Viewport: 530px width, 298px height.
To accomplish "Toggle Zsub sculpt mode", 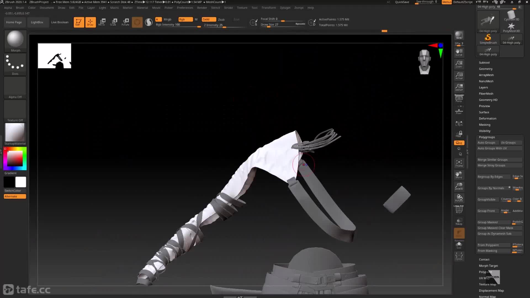I will 221,20.
